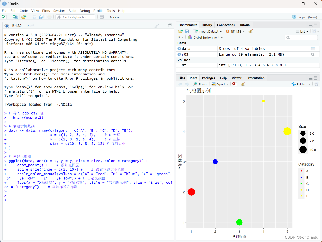Image resolution: width=322 pixels, height=242 pixels.
Task: Open the Publish dropdown arrow
Action: pyautogui.click(x=310, y=84)
